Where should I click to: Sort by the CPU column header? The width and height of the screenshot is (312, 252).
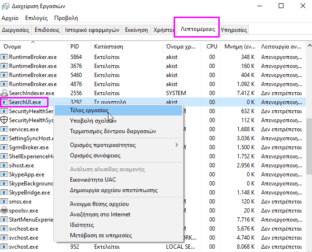click(211, 47)
